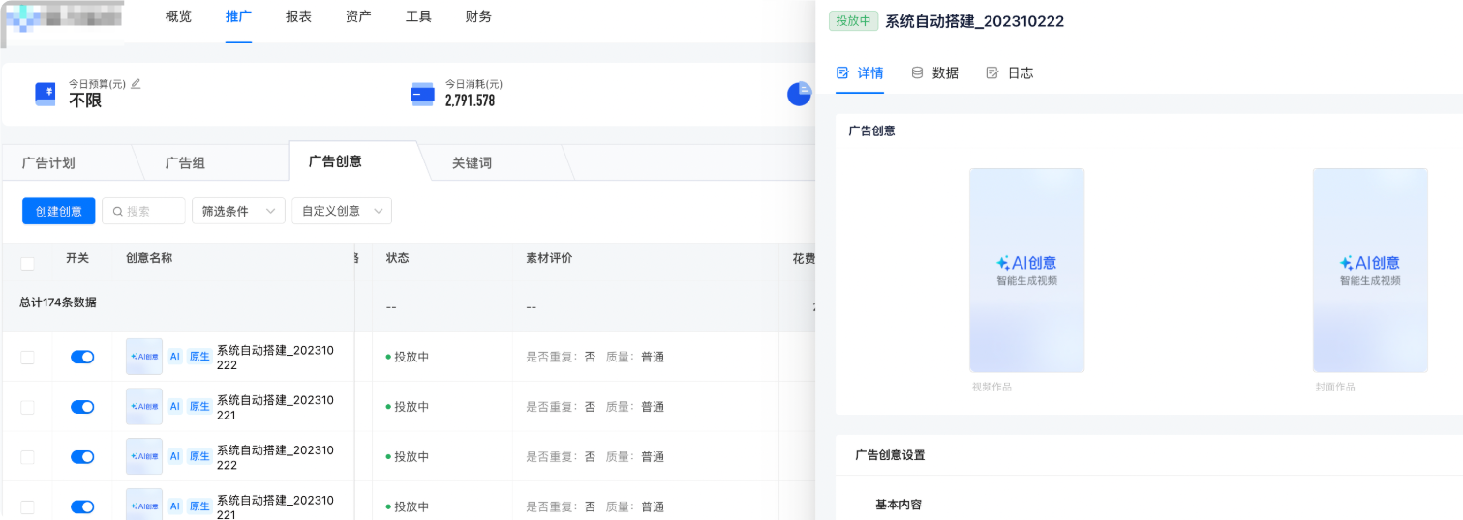Turn off the switch in the second creative row
The image size is (1463, 520).
(x=82, y=407)
